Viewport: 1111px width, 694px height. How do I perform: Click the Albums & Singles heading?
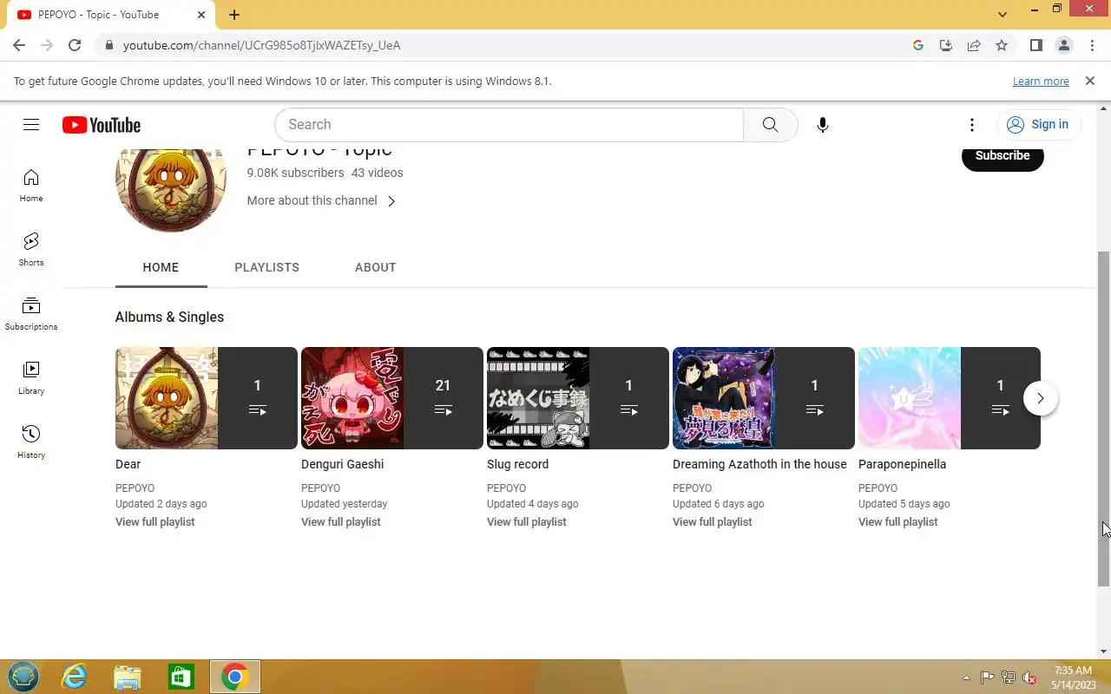[169, 317]
